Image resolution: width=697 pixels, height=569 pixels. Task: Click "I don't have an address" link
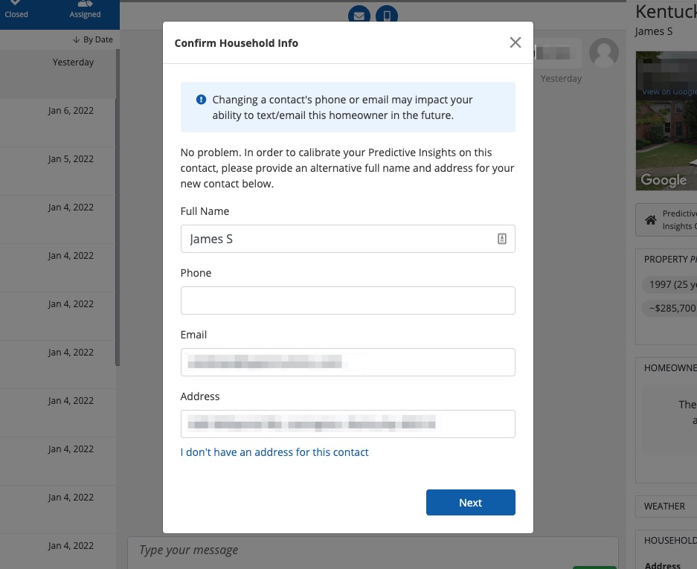tap(274, 452)
